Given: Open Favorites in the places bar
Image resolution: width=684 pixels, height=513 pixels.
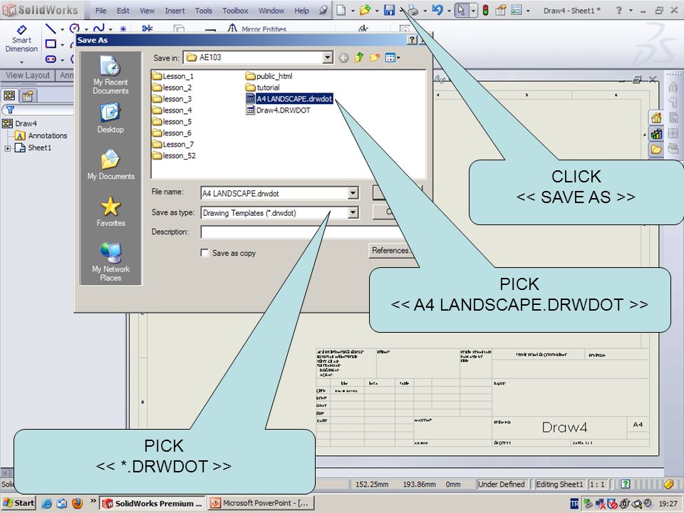Looking at the screenshot, I should [x=111, y=212].
